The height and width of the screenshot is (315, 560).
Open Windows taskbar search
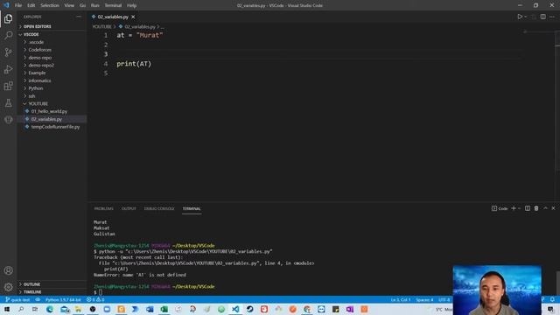click(x=21, y=309)
